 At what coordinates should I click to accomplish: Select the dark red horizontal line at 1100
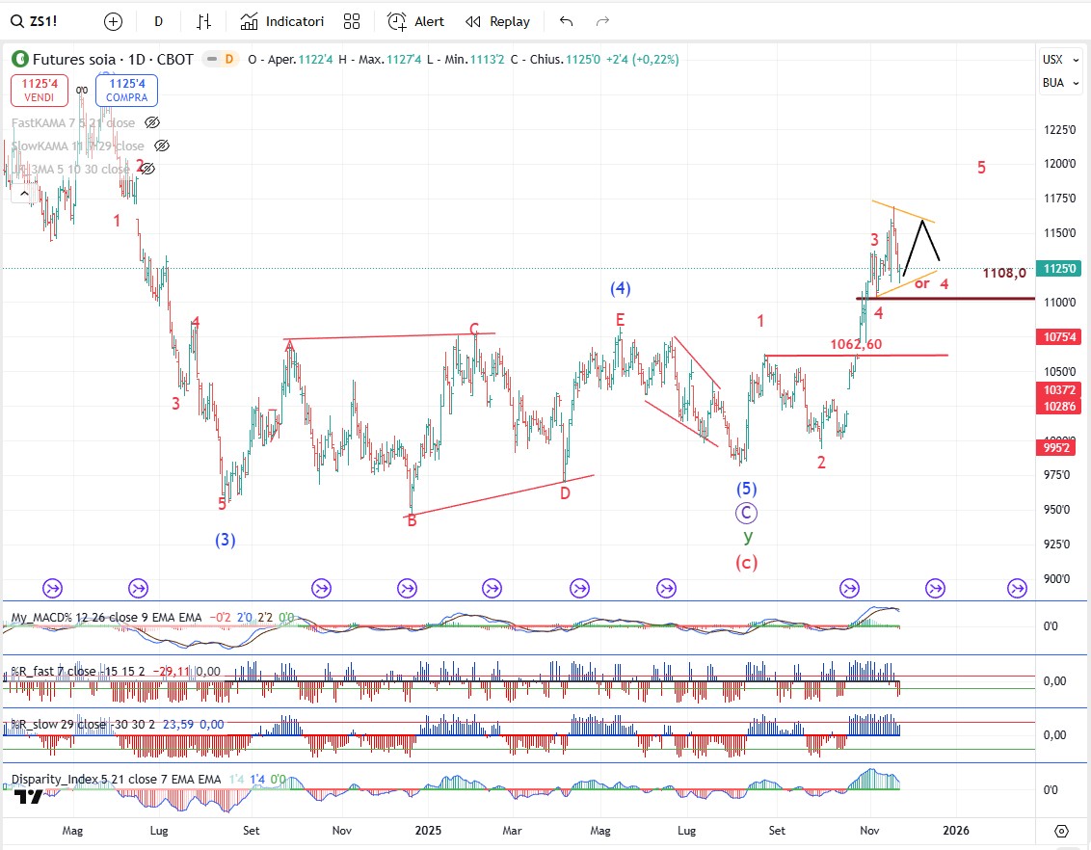click(945, 299)
